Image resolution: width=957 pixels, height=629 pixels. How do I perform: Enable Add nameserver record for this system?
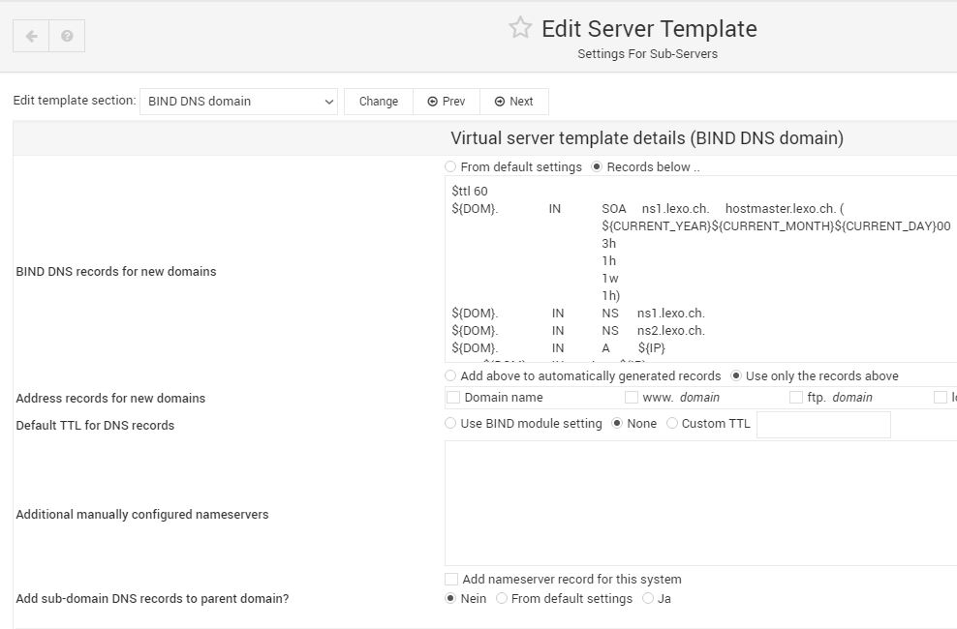pos(451,579)
